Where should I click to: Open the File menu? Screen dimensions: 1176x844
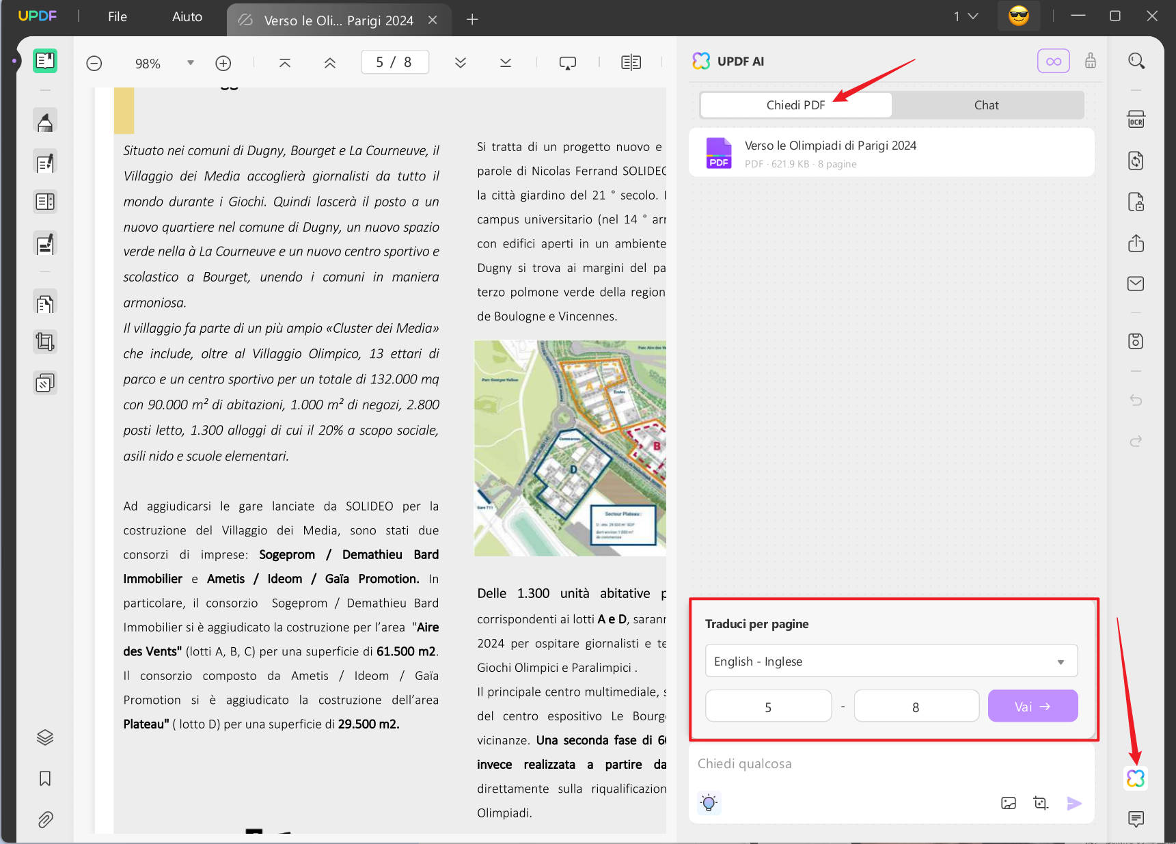(x=118, y=16)
